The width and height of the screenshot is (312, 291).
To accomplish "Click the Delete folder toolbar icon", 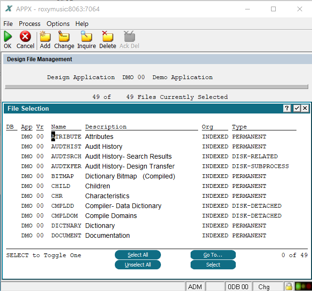I will [x=107, y=36].
